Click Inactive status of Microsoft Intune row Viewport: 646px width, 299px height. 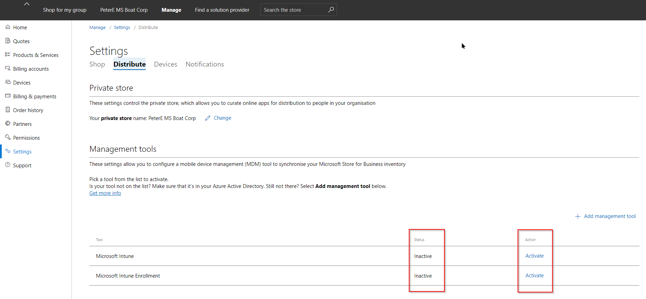click(423, 256)
